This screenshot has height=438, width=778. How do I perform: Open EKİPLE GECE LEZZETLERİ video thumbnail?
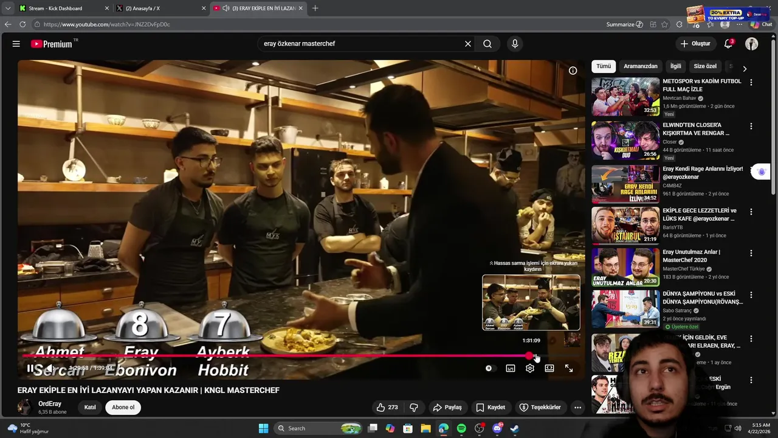[625, 226]
